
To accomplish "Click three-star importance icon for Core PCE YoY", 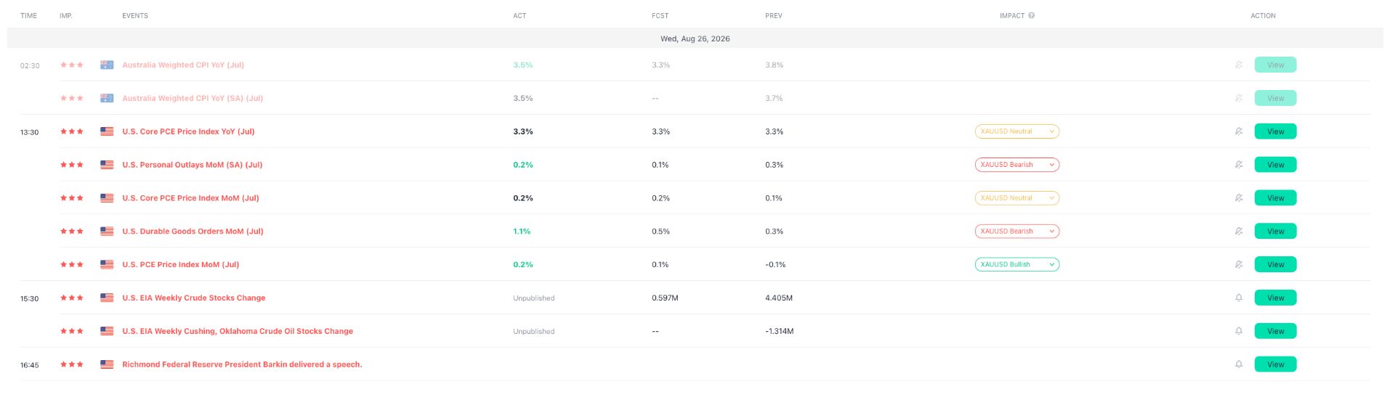I will [71, 131].
